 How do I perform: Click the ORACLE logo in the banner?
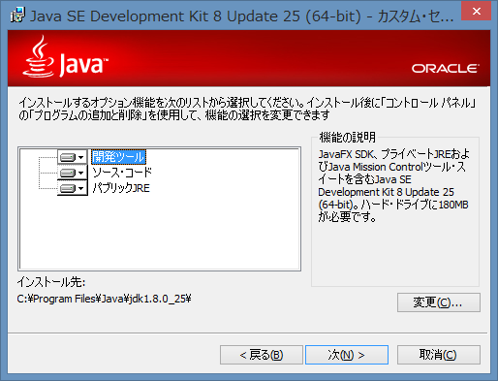coord(446,69)
